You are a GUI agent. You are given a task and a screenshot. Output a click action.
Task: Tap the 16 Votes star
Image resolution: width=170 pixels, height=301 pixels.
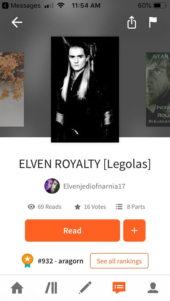77,207
